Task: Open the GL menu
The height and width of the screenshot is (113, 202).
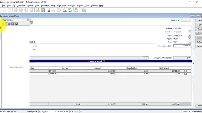Action: [14, 6]
